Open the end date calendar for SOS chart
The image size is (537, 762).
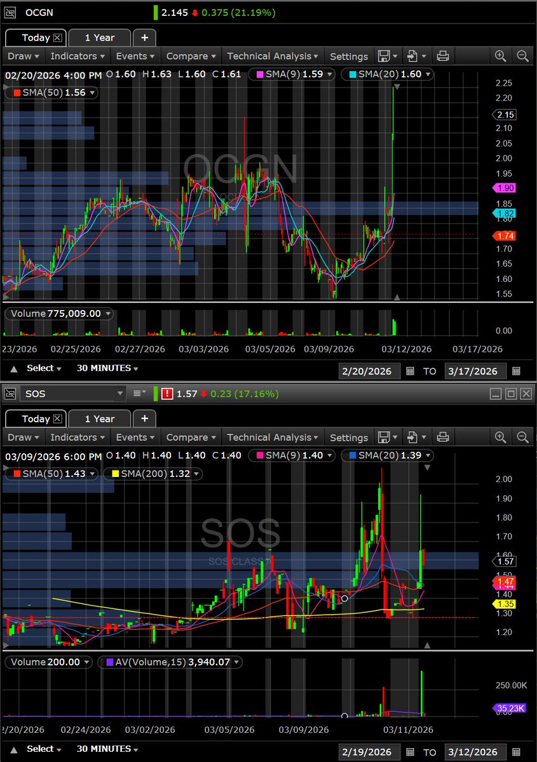point(516,752)
